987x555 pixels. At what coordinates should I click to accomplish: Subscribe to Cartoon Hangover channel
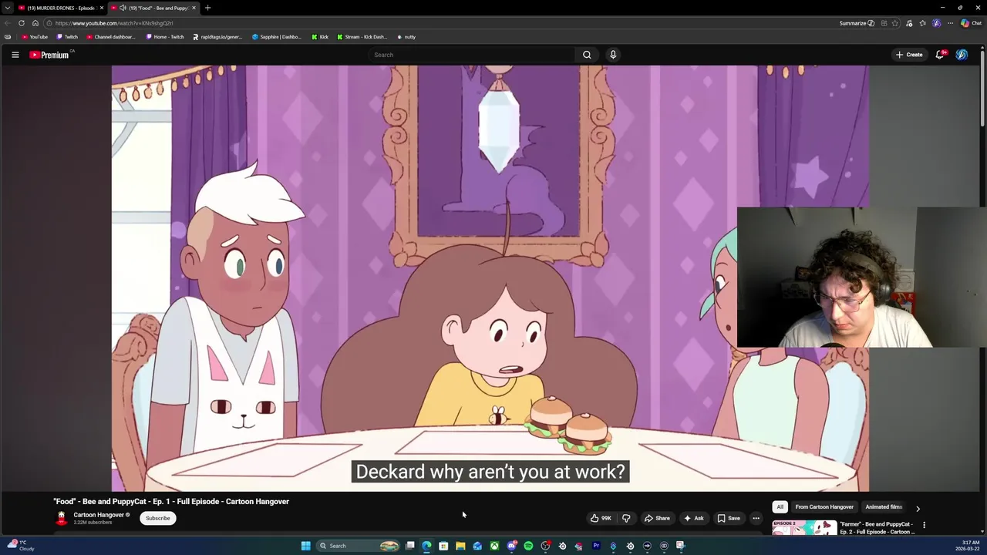pos(158,518)
